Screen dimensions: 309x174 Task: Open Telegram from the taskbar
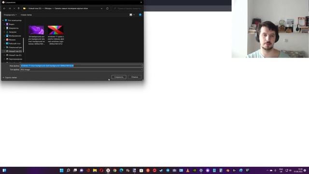coord(168,171)
